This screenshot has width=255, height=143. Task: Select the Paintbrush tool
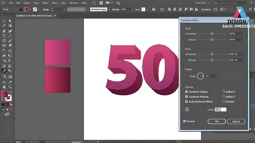(10, 41)
